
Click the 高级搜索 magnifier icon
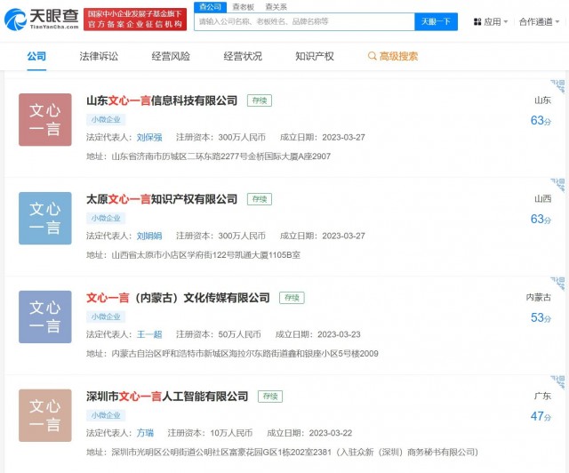[x=372, y=56]
